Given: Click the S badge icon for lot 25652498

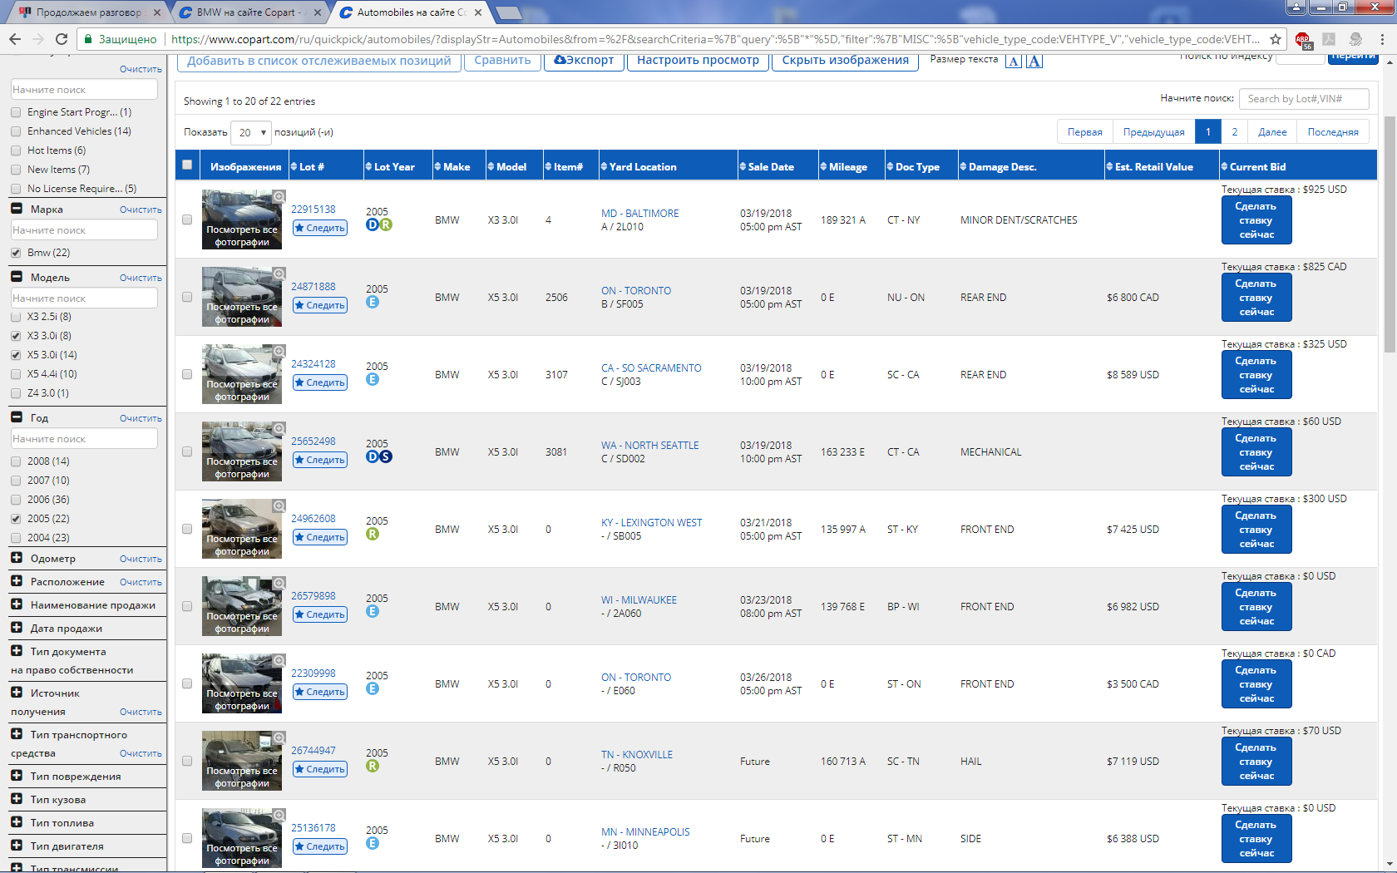Looking at the screenshot, I should click(386, 456).
